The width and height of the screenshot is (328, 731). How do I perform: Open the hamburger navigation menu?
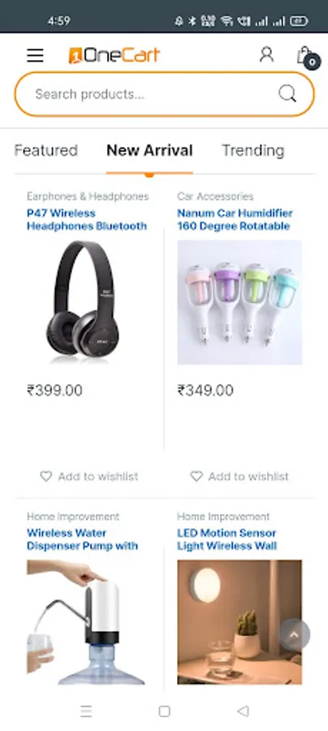click(x=35, y=55)
